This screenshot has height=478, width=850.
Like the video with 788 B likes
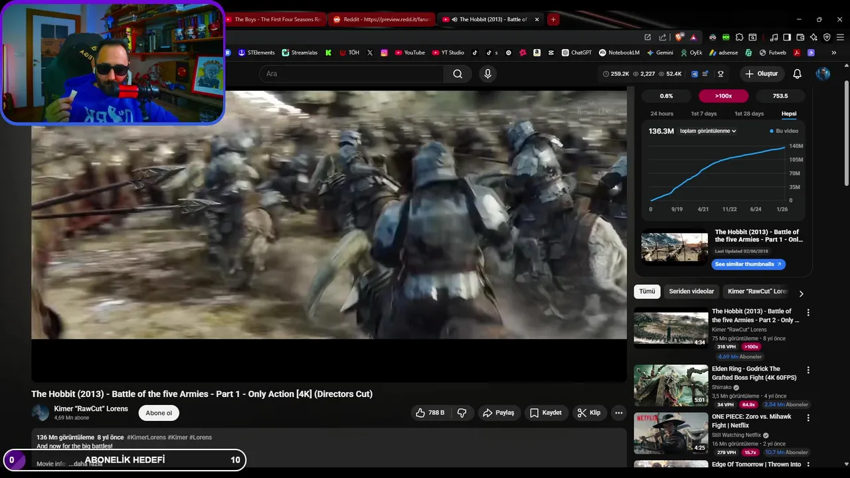(430, 413)
